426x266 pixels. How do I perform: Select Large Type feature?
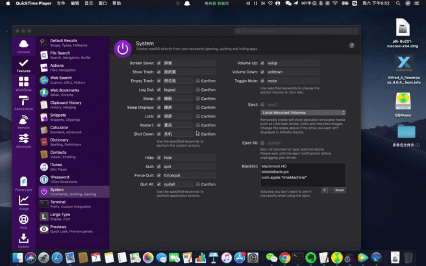click(x=74, y=216)
